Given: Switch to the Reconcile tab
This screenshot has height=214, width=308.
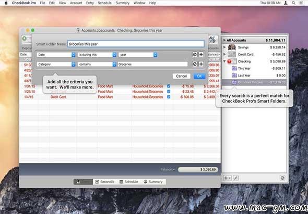Looking at the screenshot, I should coord(105,182).
